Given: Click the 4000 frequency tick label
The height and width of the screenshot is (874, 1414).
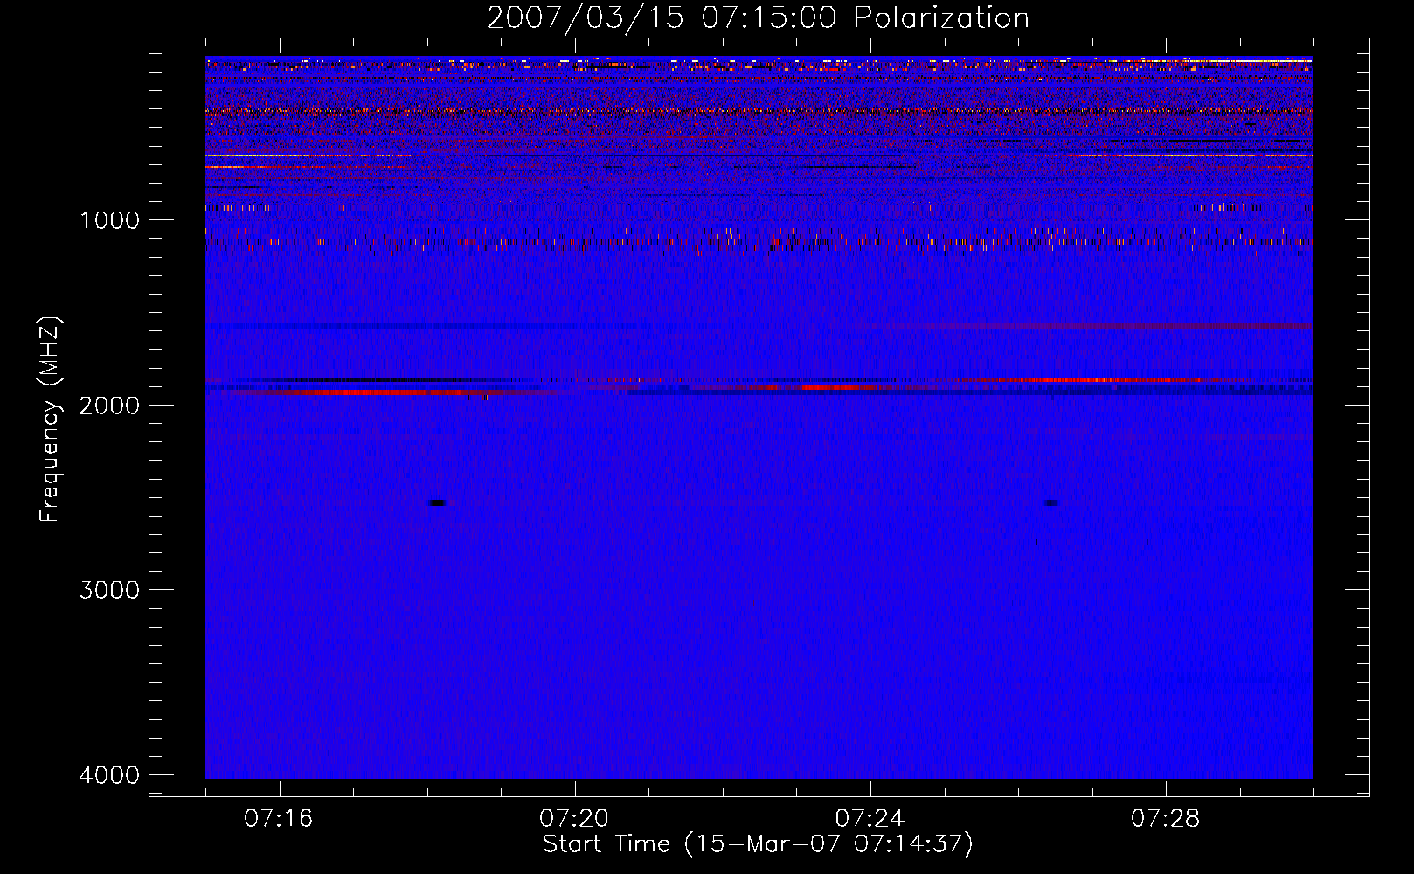Looking at the screenshot, I should coord(109,775).
